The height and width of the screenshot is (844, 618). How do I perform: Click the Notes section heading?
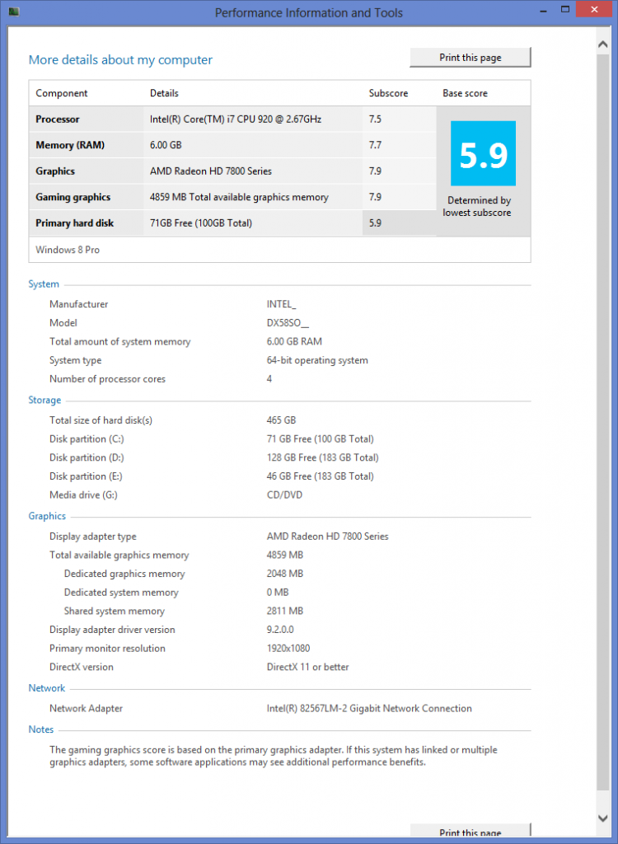click(40, 729)
